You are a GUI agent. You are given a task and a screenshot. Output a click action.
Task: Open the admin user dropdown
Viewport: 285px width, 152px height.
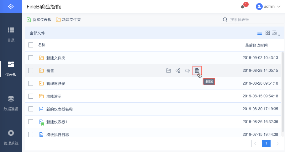[268, 7]
